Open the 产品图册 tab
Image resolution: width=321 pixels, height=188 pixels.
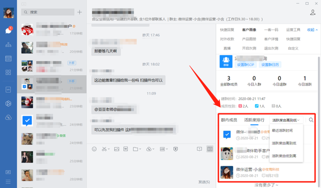tap(249, 39)
